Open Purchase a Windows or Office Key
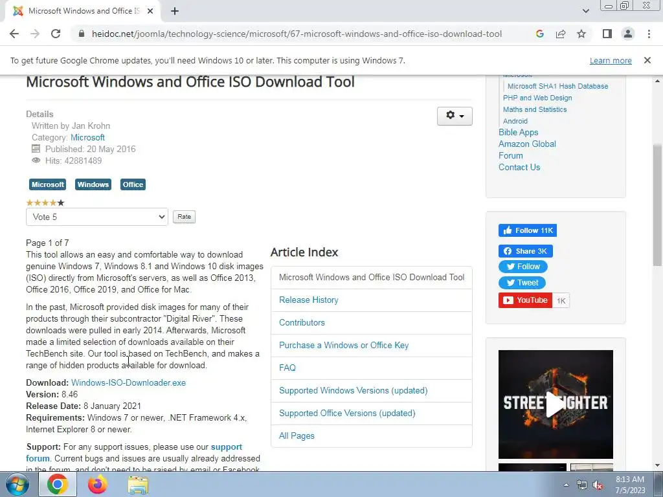 (344, 346)
